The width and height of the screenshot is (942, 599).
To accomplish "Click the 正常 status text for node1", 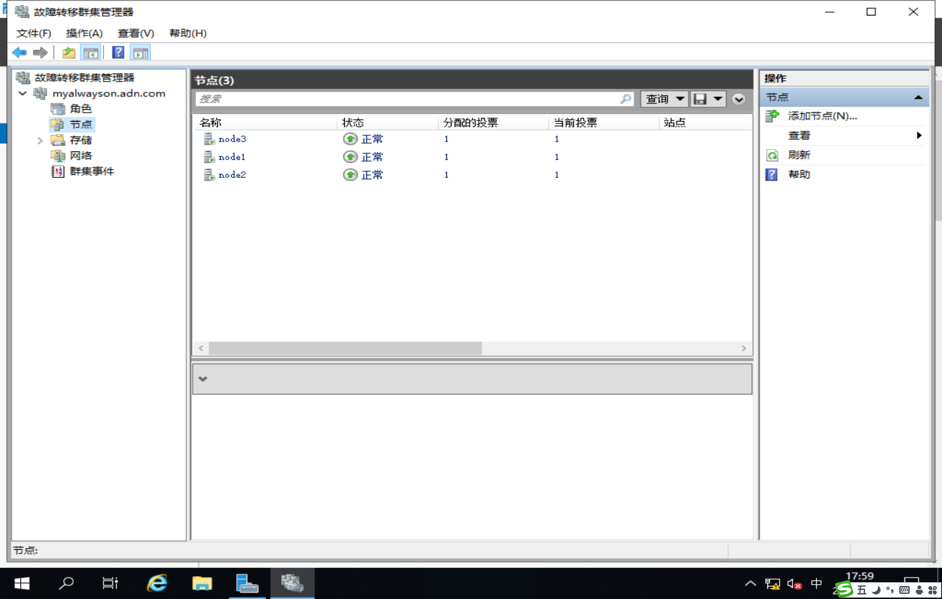I will click(x=372, y=157).
